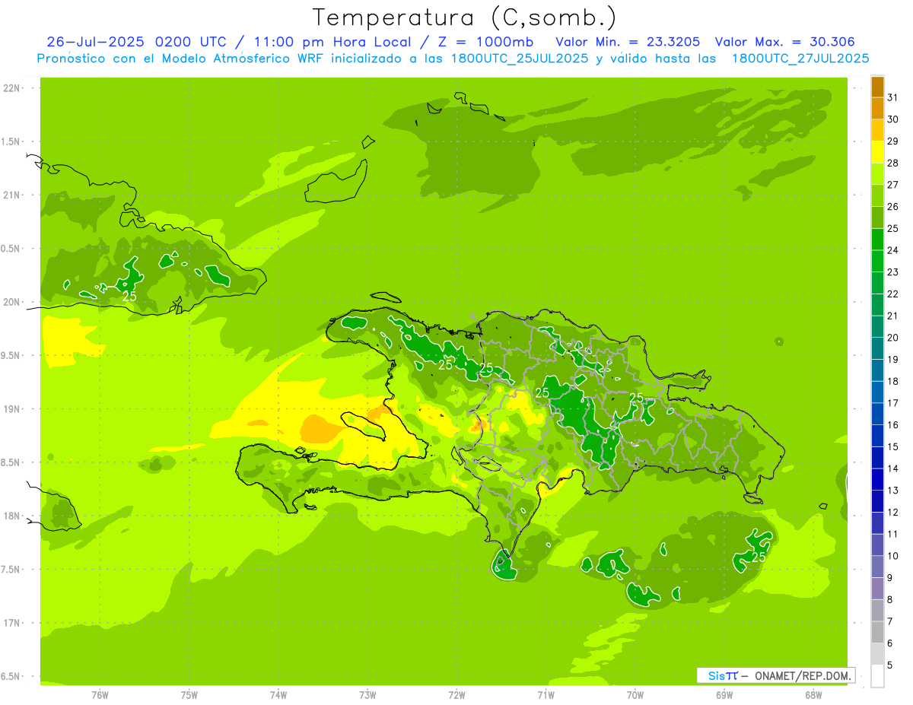Click the '20N' latitude axis label

tap(11, 303)
